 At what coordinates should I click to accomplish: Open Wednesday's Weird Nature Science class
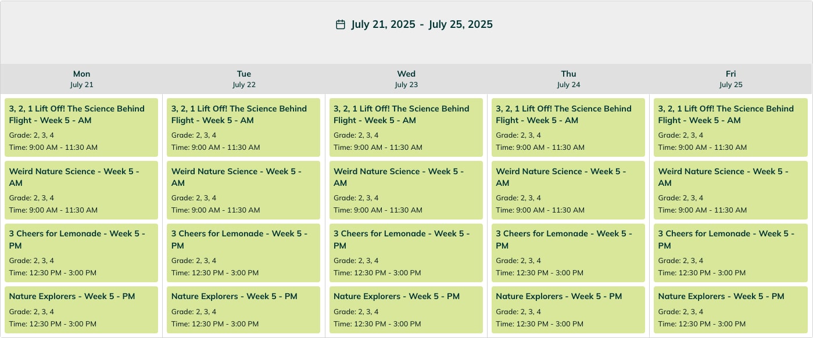[406, 190]
